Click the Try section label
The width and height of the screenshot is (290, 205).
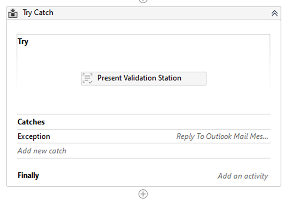click(x=23, y=42)
